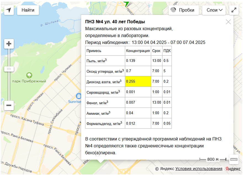Click the zoom slider handle
Screen dimensions: 243x175
click(9, 69)
